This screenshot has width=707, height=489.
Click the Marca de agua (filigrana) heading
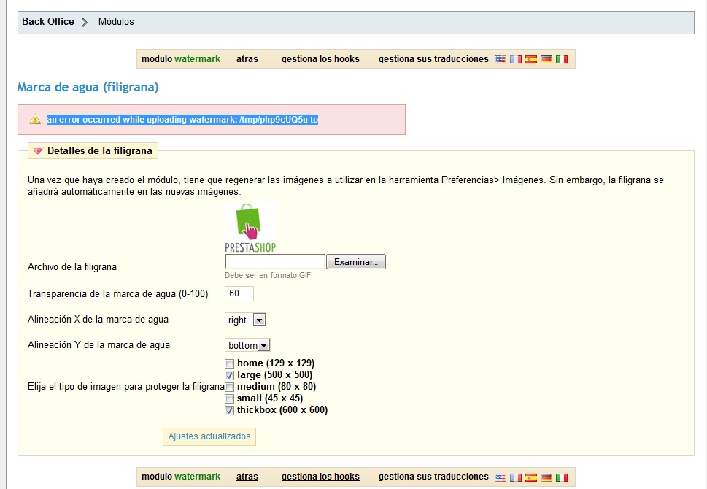click(88, 87)
